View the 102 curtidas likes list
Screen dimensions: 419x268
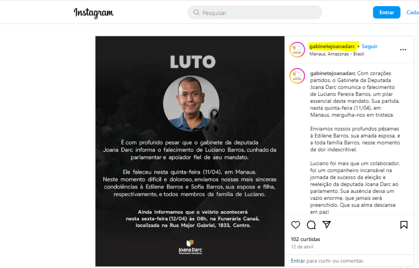pos(305,239)
